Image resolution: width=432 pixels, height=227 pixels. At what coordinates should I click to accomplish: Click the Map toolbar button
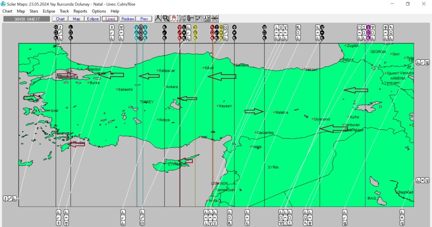click(x=76, y=19)
